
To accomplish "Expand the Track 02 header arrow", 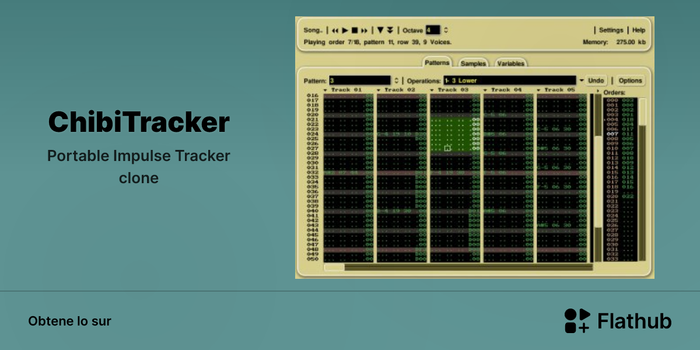I will pos(379,90).
